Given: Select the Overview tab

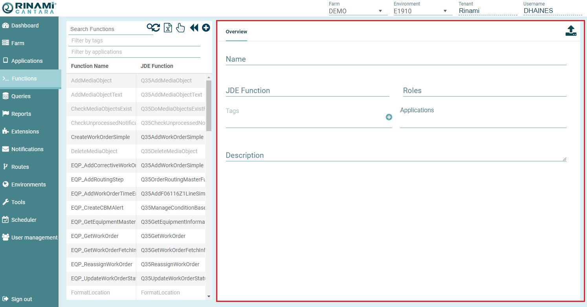Looking at the screenshot, I should coord(237,32).
